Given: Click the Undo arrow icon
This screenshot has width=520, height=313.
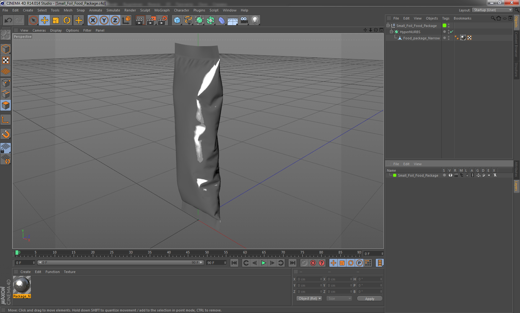Looking at the screenshot, I should 8,20.
